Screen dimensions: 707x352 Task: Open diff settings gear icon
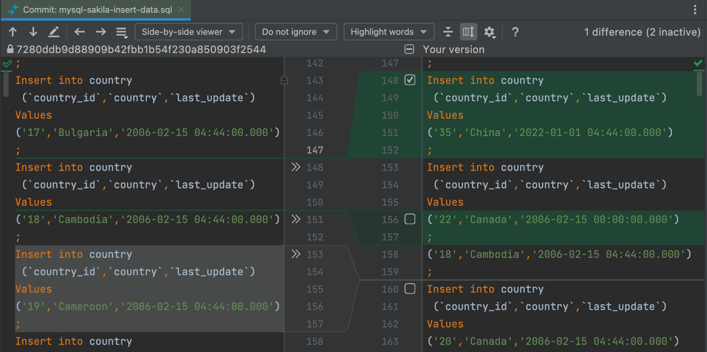(x=490, y=32)
